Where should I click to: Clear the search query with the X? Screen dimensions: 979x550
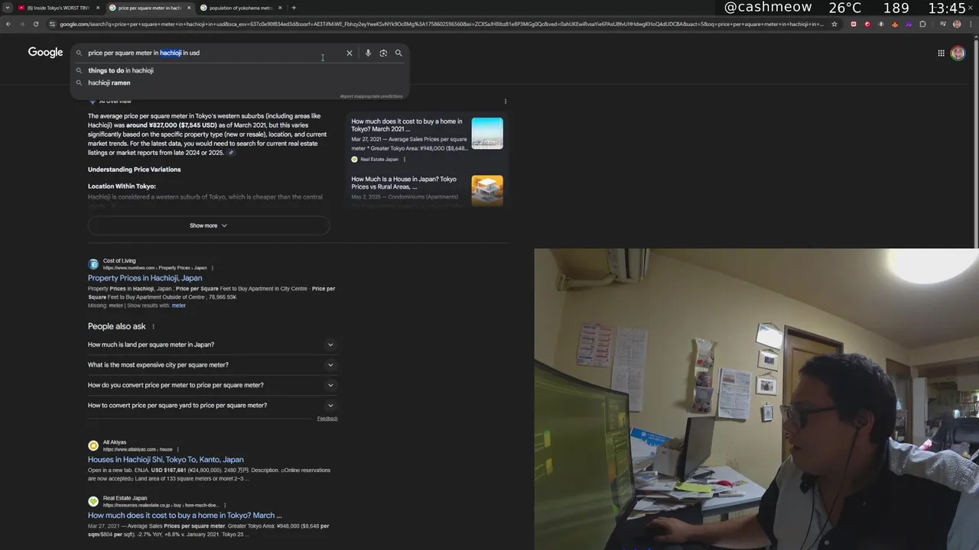click(x=350, y=53)
